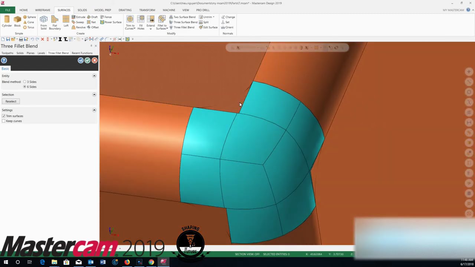Activate the Extrude surface command
The height and width of the screenshot is (267, 475).
[78, 17]
